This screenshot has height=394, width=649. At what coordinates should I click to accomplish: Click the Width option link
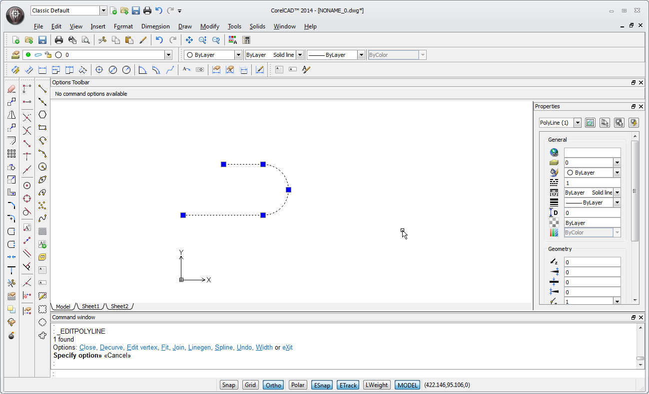(x=264, y=348)
